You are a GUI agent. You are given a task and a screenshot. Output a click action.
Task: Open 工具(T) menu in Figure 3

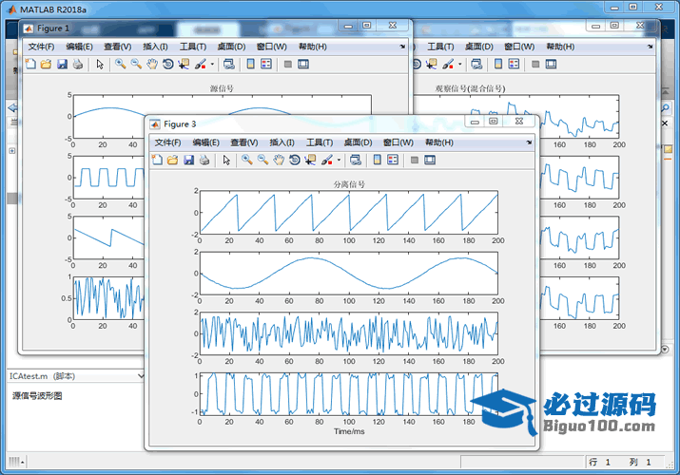320,142
